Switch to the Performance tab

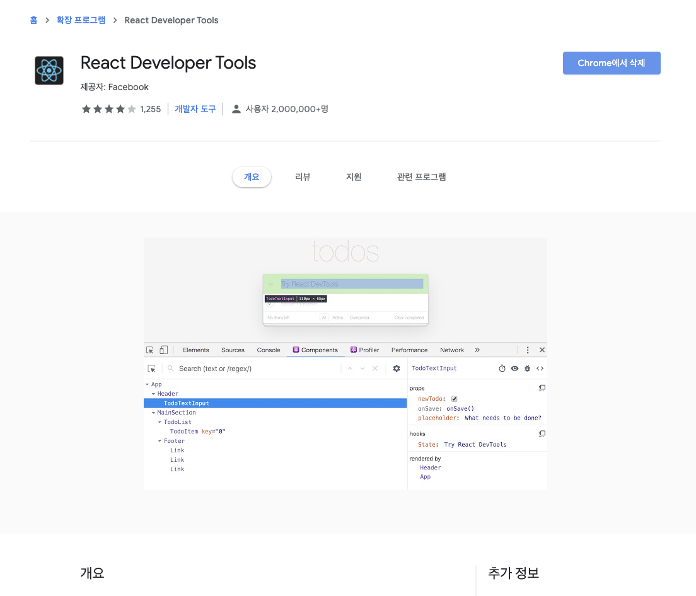409,350
